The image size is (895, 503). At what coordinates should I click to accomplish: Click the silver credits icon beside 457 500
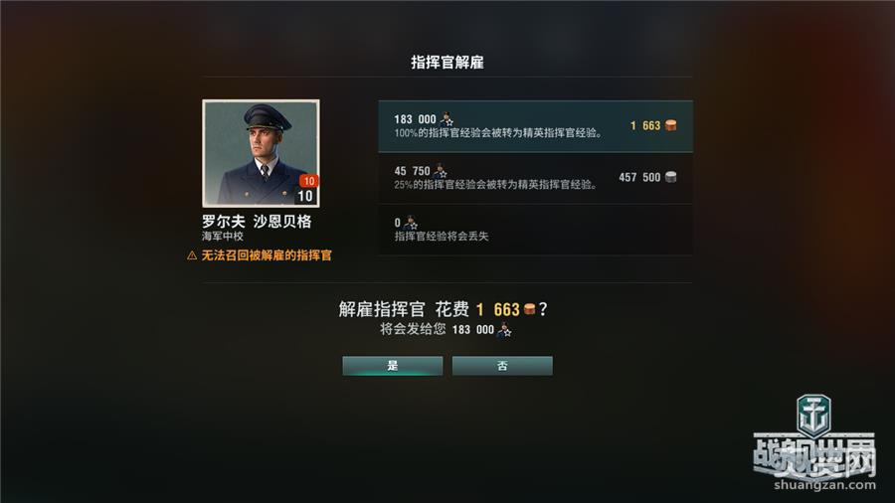671,177
